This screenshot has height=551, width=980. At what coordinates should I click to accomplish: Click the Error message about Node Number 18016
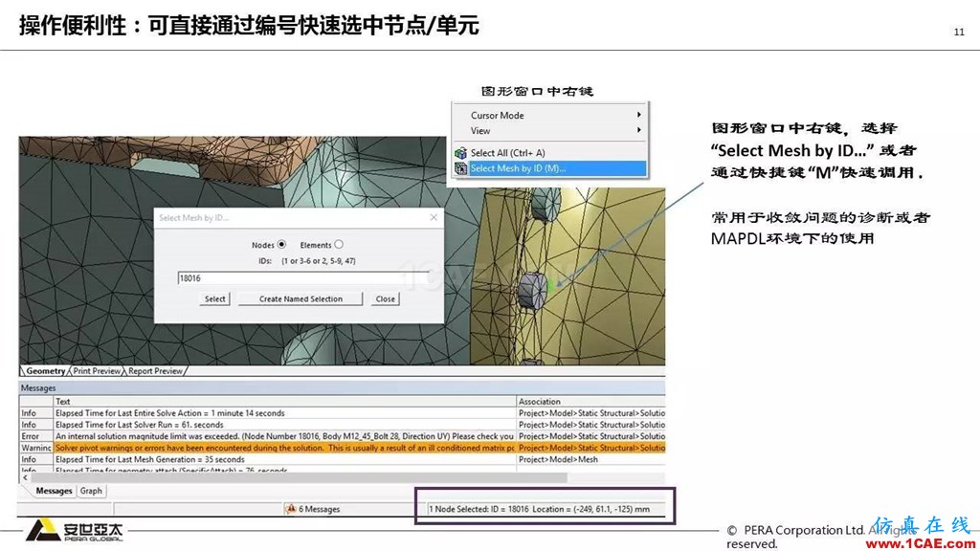tap(284, 436)
